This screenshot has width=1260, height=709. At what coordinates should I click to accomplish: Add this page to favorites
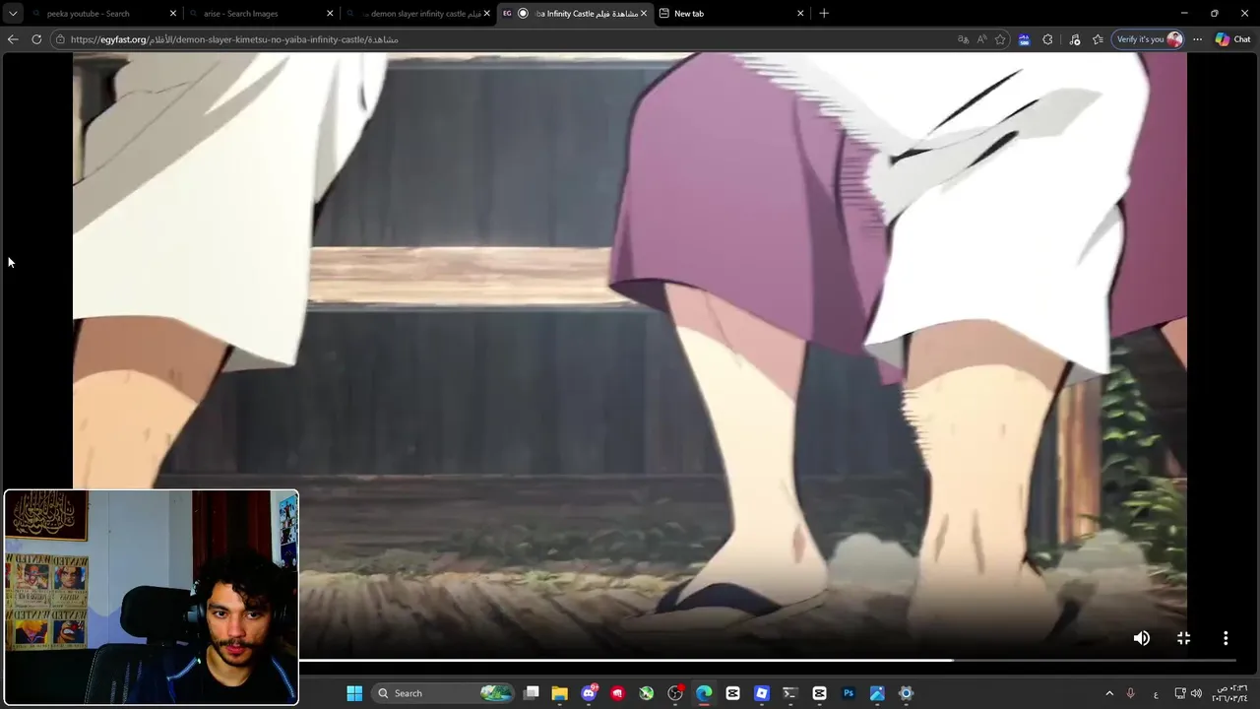coord(1000,39)
